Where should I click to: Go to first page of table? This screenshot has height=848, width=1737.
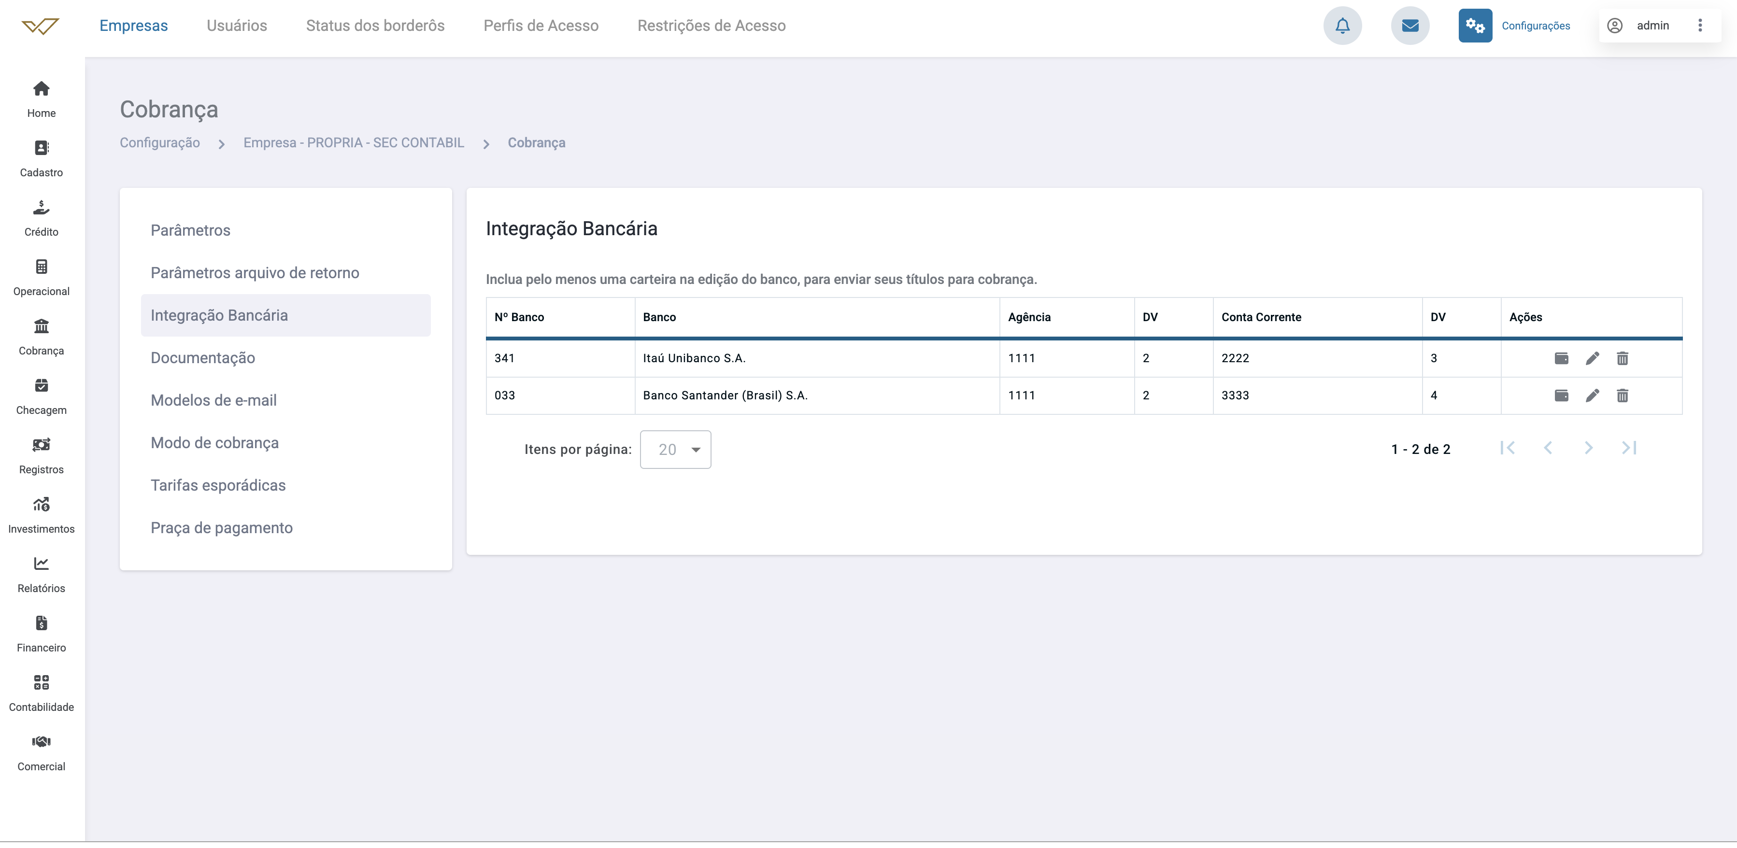[1508, 448]
